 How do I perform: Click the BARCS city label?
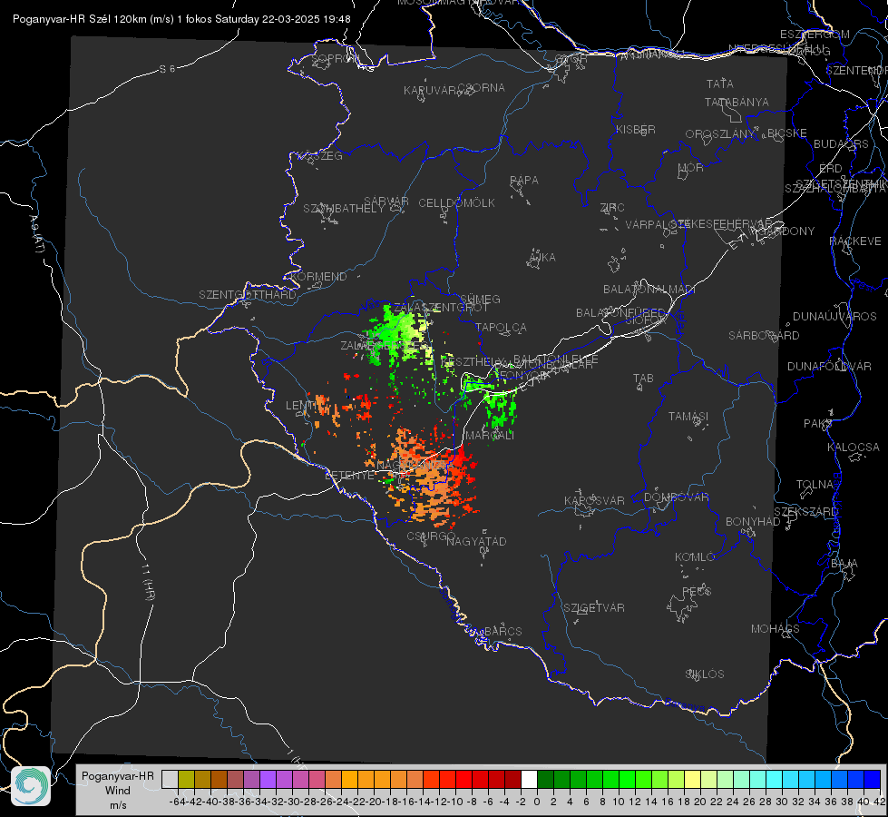pyautogui.click(x=503, y=631)
